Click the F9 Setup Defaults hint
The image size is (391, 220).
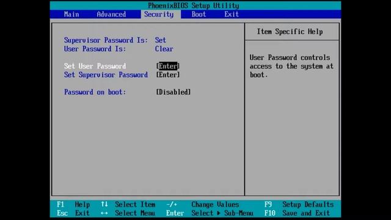coord(299,205)
